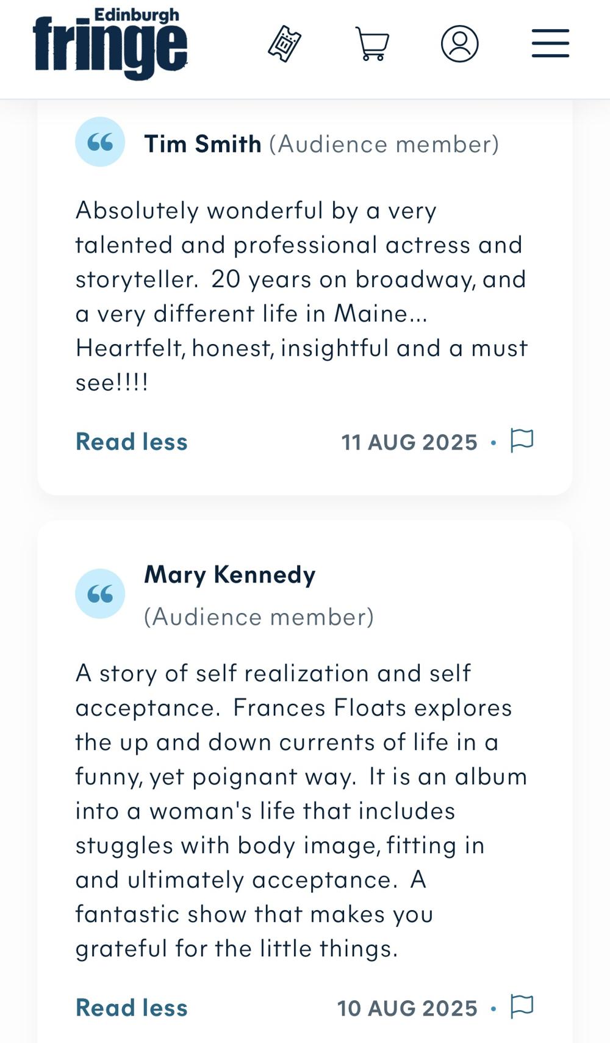Open the hamburger navigation menu
The image size is (610, 1043).
pyautogui.click(x=550, y=44)
